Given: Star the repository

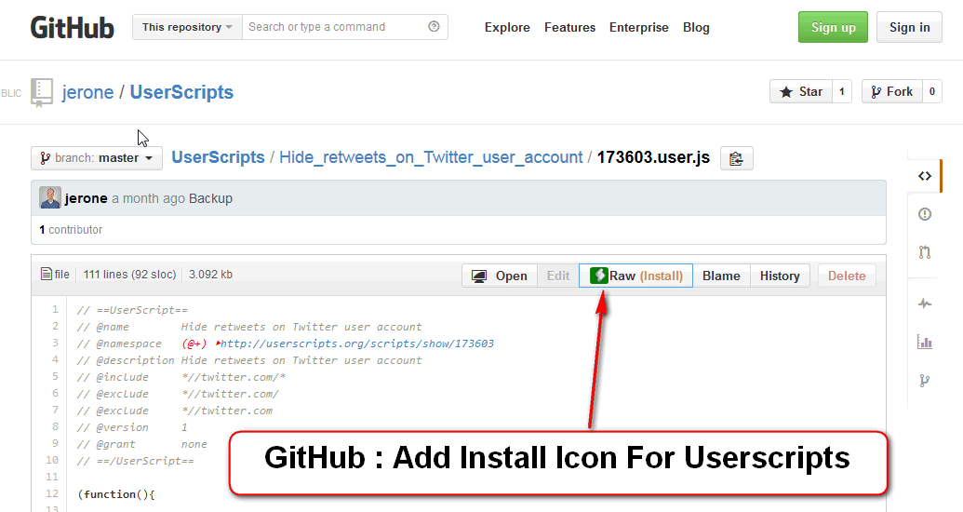Looking at the screenshot, I should click(801, 91).
